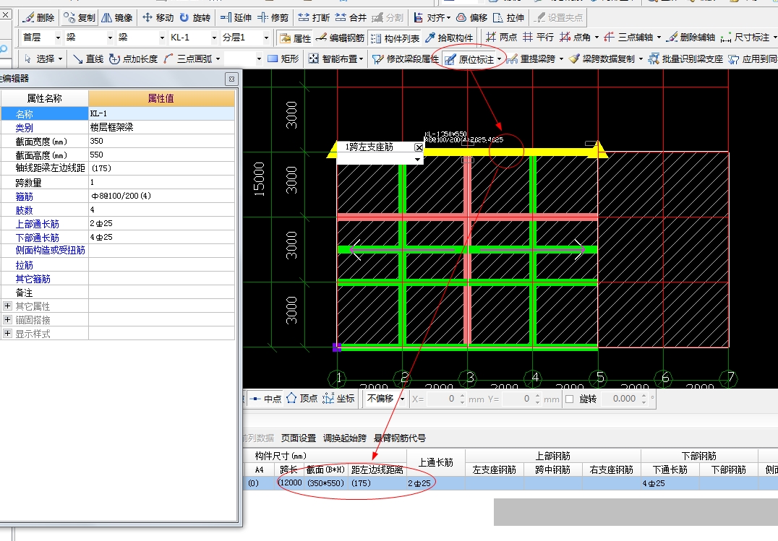The height and width of the screenshot is (541, 778).
Task: Click the 复制 (copy) tool
Action: pyautogui.click(x=80, y=18)
